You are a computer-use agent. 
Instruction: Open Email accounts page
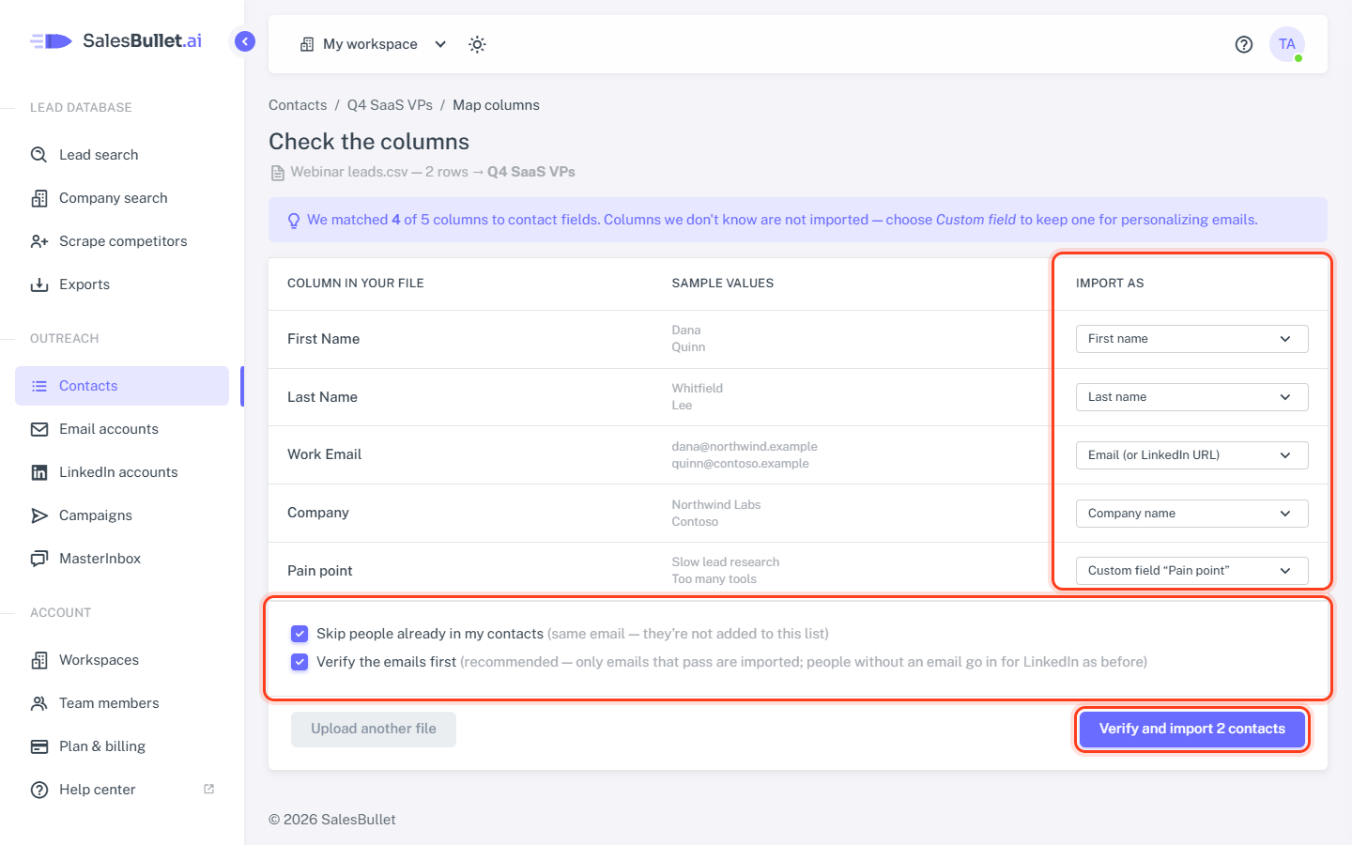pyautogui.click(x=122, y=429)
